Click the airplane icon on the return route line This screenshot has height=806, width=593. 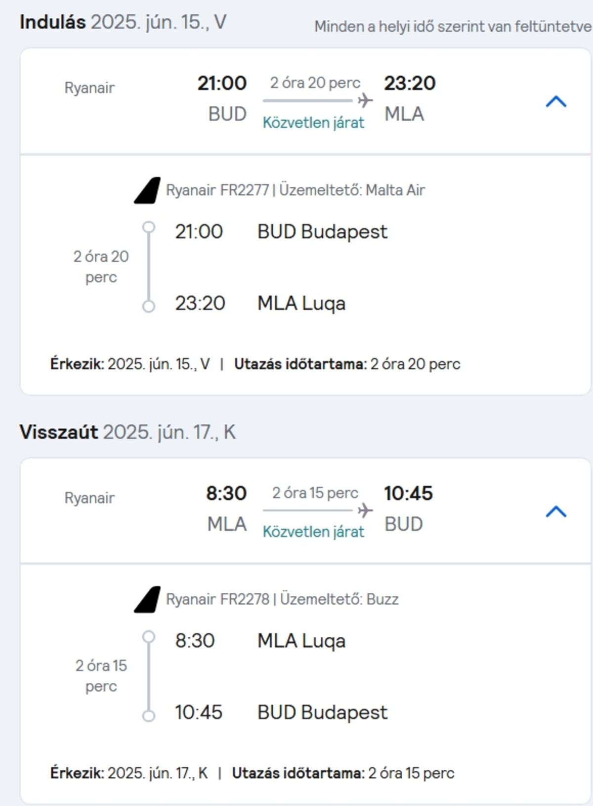click(x=365, y=510)
